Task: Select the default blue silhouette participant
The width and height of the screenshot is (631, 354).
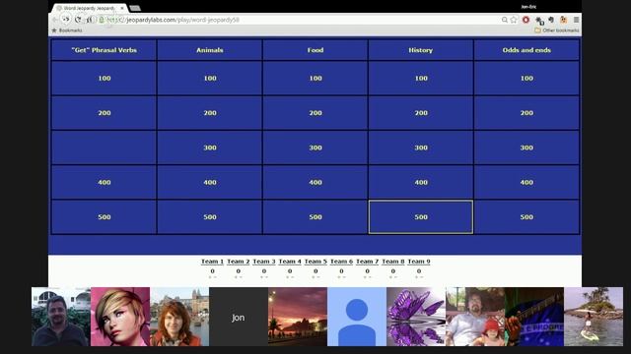Action: (x=357, y=317)
